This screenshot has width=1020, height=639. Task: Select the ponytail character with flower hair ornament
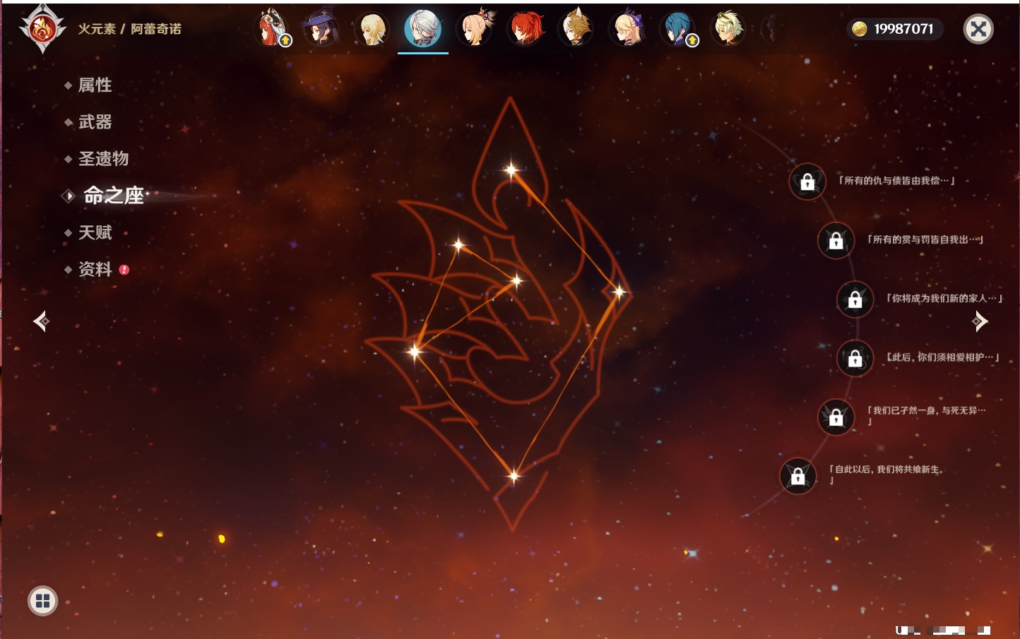point(475,29)
